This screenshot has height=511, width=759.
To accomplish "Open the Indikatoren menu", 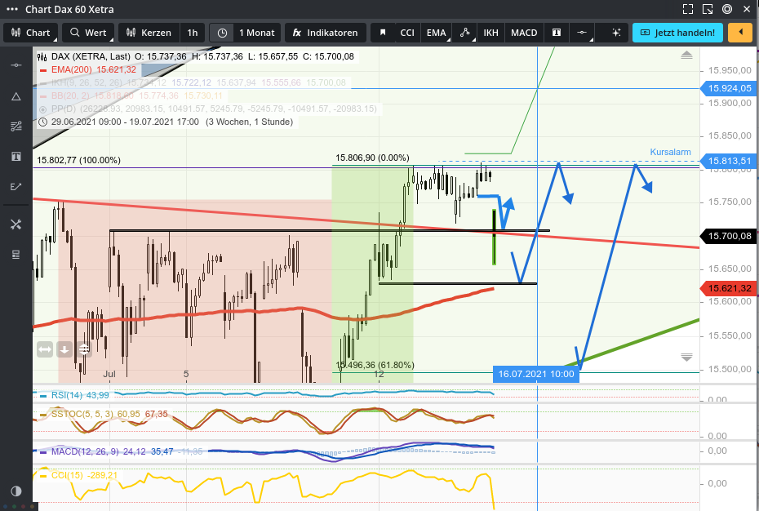I will click(x=325, y=33).
